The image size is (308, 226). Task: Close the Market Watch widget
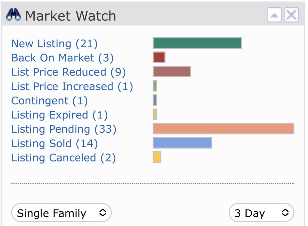291,15
